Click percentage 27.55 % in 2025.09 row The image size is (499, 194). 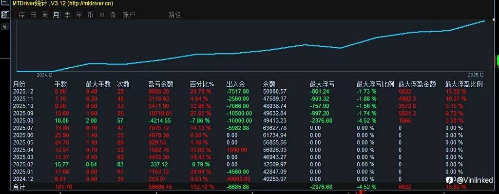(200, 114)
